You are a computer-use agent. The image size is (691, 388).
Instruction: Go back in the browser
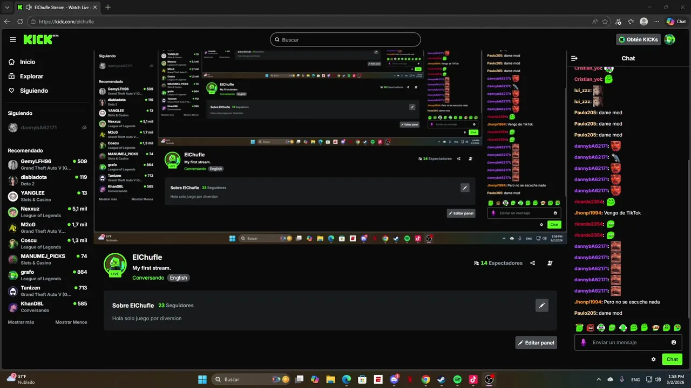7,22
